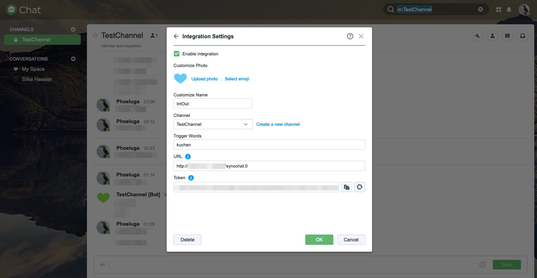537x278 pixels.
Task: Show TestChannel member count
Action: click(x=154, y=35)
